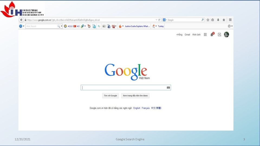Viewport: 260px width, 146px height.
Task: Click the stopwatch icon in toolbar
Action: (89, 26)
